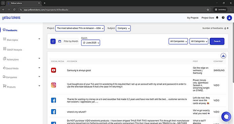Go to My Projects

coord(193,18)
